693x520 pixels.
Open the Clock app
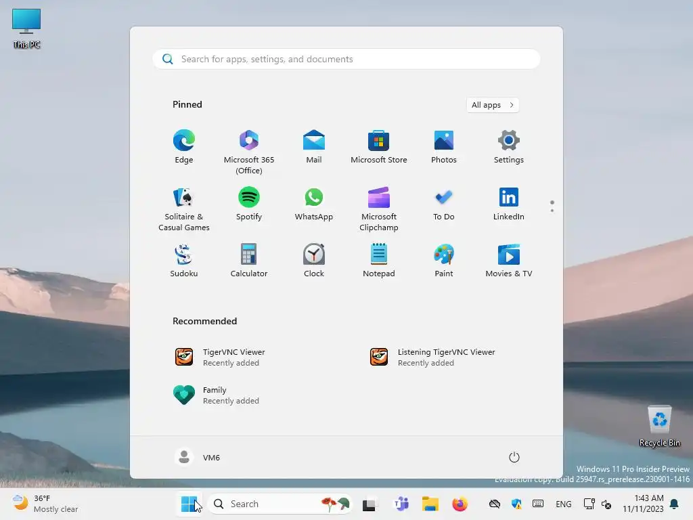(314, 261)
